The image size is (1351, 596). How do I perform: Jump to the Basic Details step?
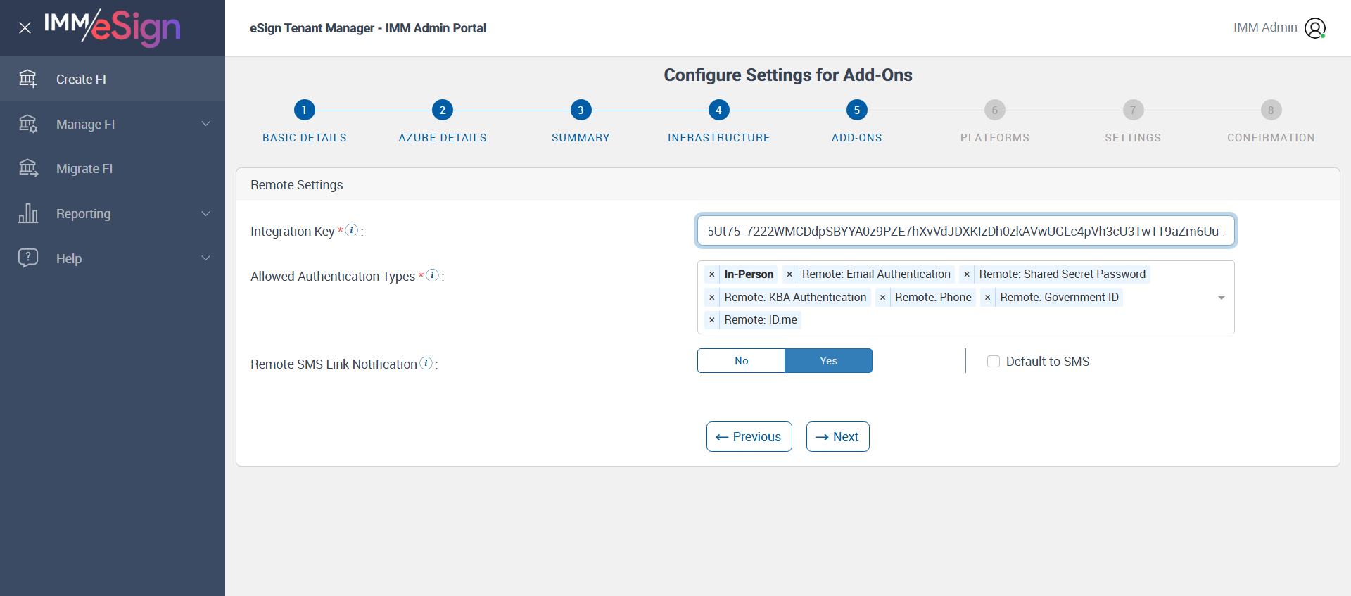tap(304, 110)
